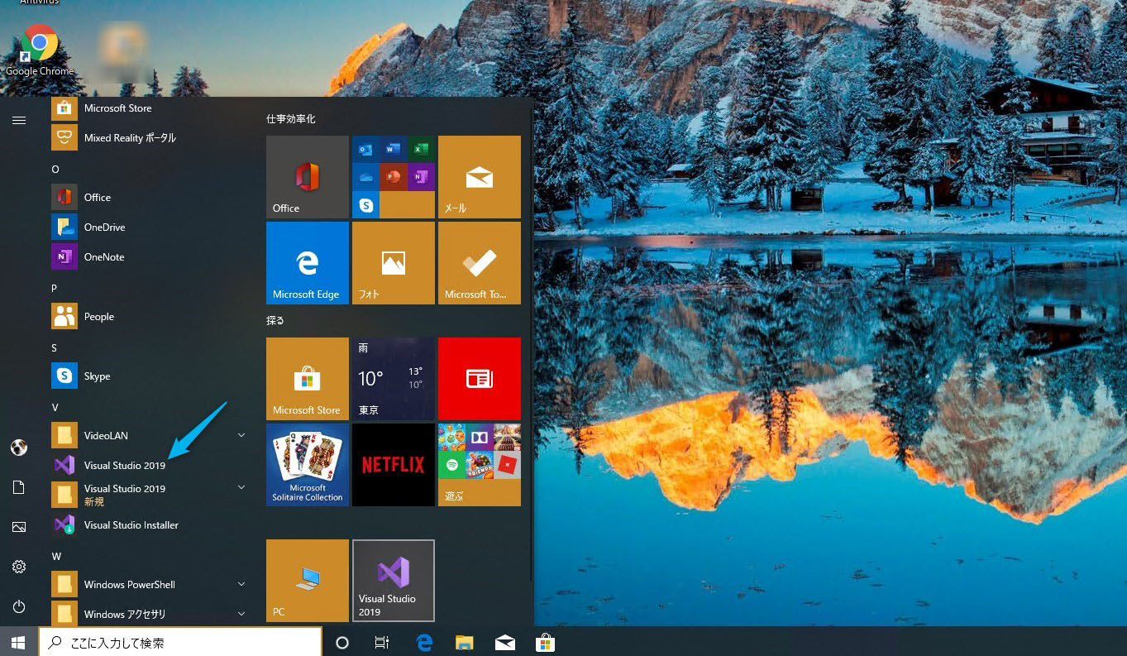Viewport: 1127px width, 656px height.
Task: Launch Skype from the app list
Action: (149, 376)
